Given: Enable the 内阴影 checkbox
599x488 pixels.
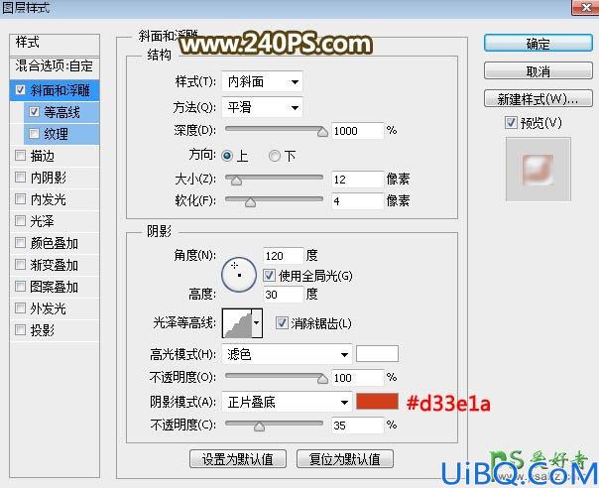Looking at the screenshot, I should point(20,177).
